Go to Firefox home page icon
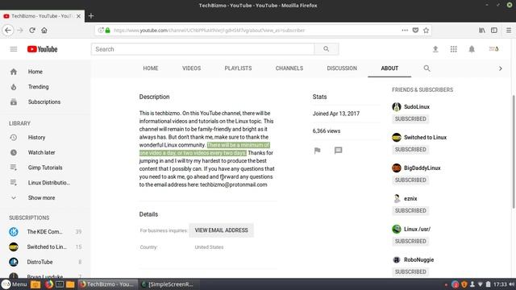Screen dimensions: 516x290 tap(44, 31)
